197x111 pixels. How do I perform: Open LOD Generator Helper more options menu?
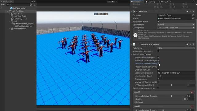click(193, 44)
